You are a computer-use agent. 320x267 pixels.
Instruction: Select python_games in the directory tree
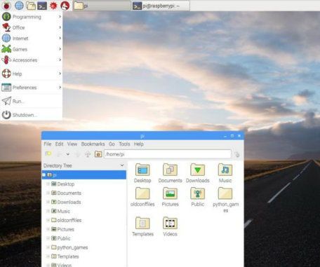pos(72,247)
